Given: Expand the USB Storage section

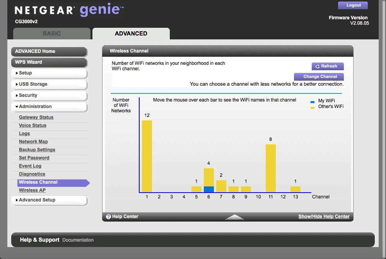Looking at the screenshot, I should [x=49, y=84].
